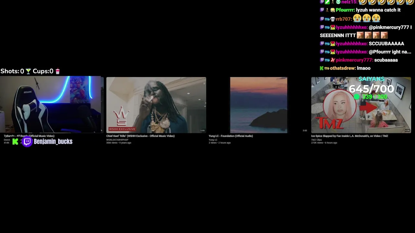Click the cocktail glass icon beside Shots:0
Image resolution: width=415 pixels, height=233 pixels.
[29, 71]
